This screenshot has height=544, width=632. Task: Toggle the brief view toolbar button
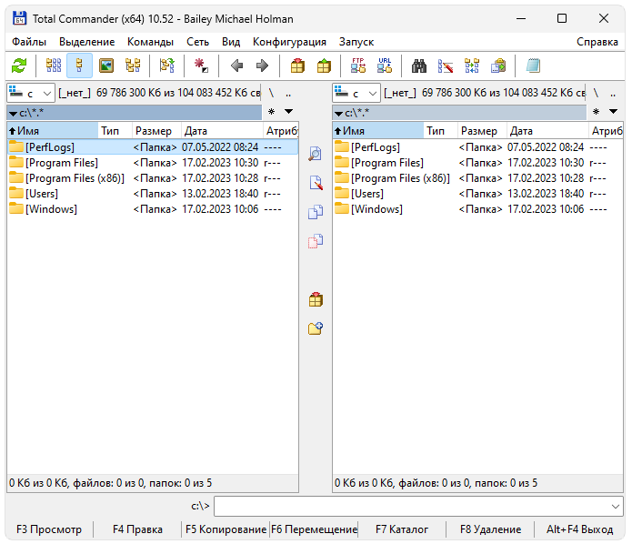[x=54, y=65]
